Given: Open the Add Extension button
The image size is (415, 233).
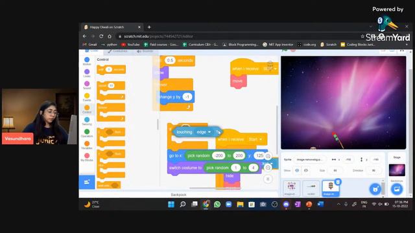Looking at the screenshot, I should tap(87, 182).
